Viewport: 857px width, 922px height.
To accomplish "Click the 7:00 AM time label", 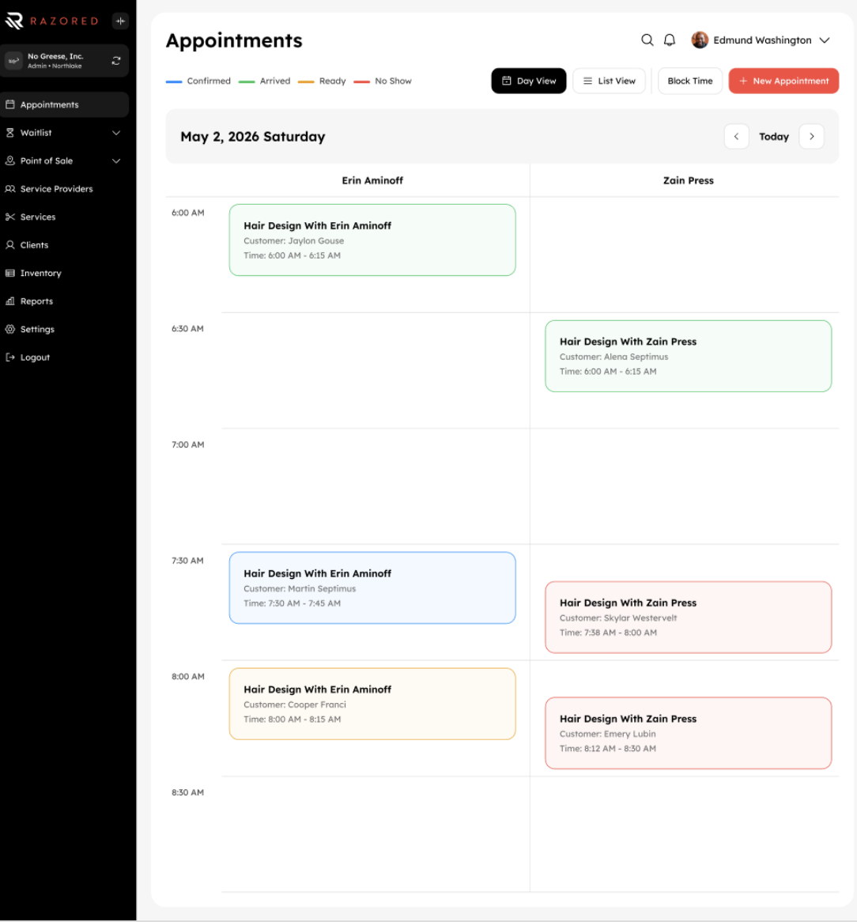I will pos(188,444).
